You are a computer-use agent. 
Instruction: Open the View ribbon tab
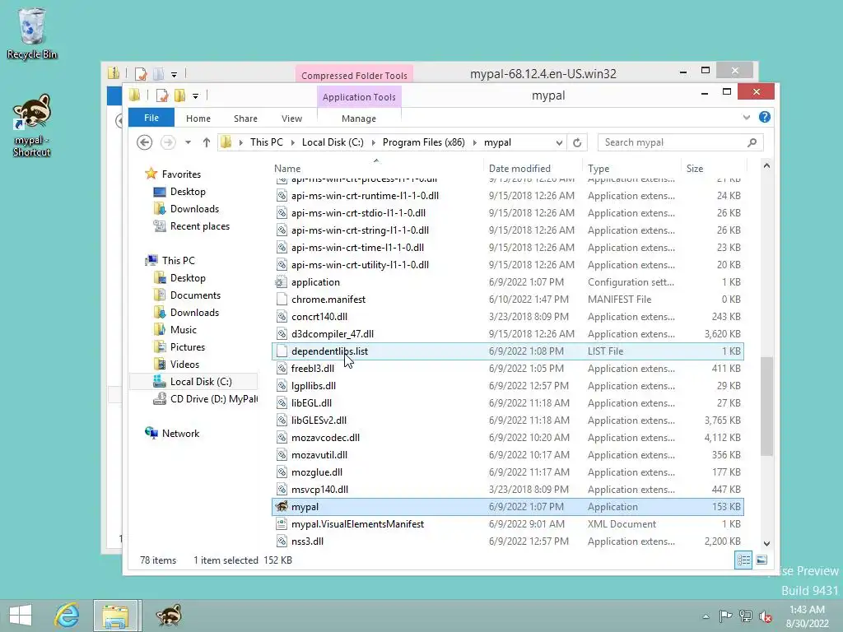point(292,118)
